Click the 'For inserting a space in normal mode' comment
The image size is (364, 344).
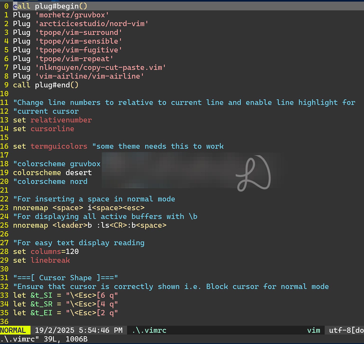coord(94,199)
